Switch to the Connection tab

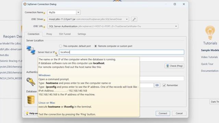coord(34,34)
